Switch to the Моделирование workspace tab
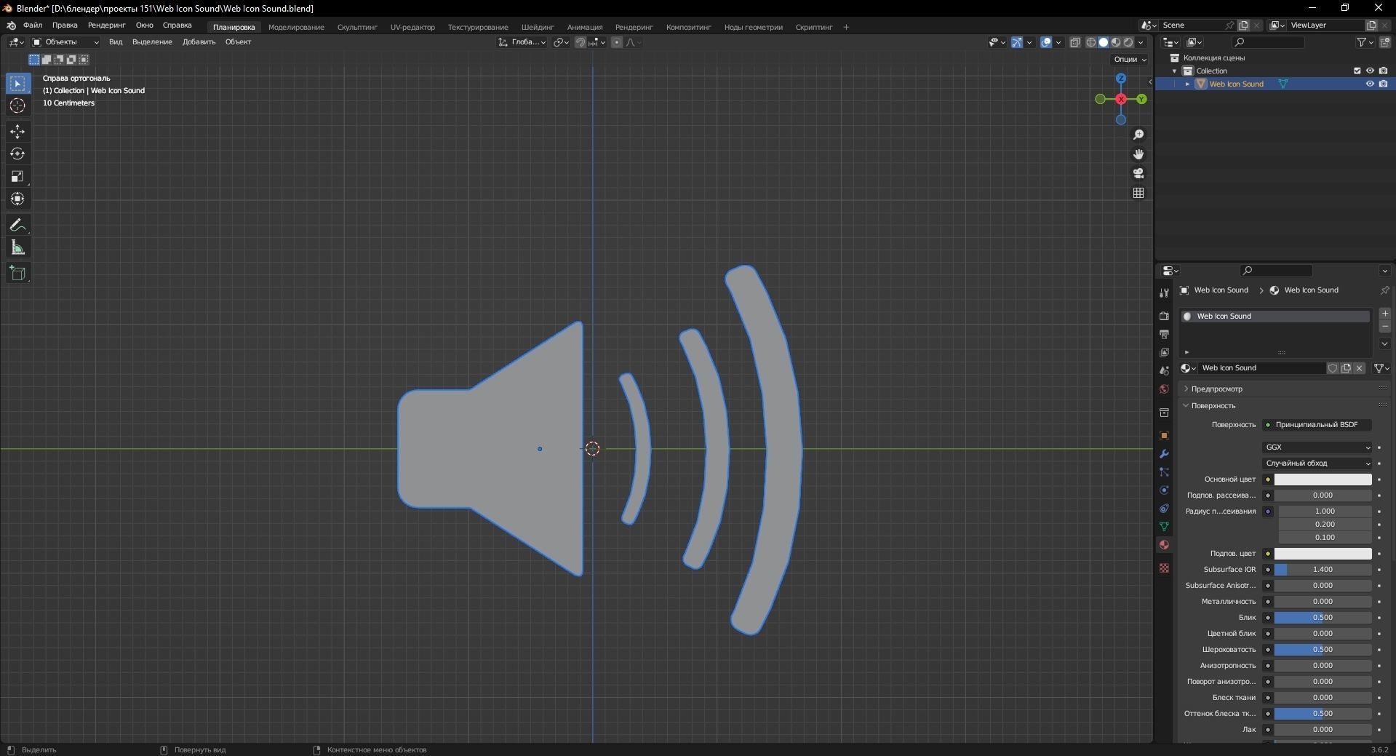 pos(296,28)
